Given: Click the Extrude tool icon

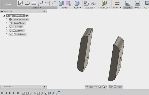Looking at the screenshot, I should 61,3.
